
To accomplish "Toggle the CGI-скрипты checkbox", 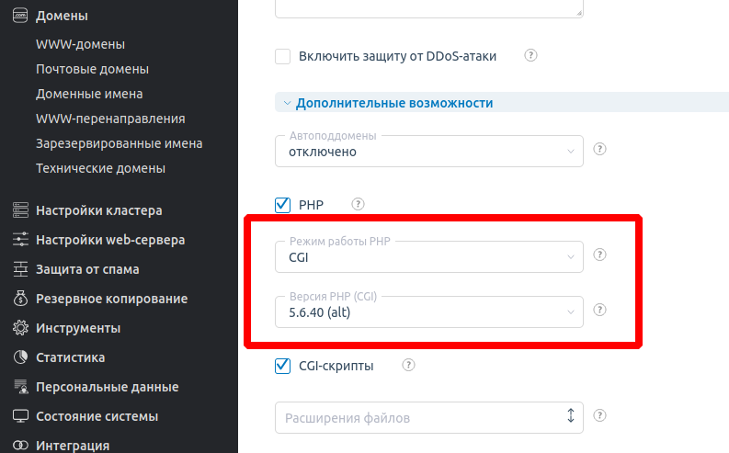I will pyautogui.click(x=283, y=366).
